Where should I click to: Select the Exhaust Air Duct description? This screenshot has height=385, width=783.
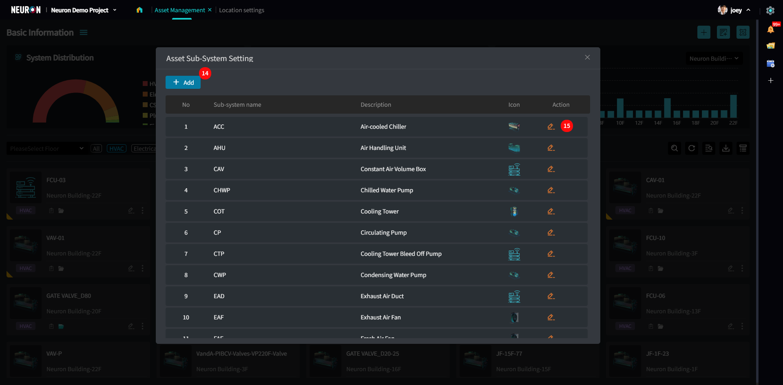(382, 296)
